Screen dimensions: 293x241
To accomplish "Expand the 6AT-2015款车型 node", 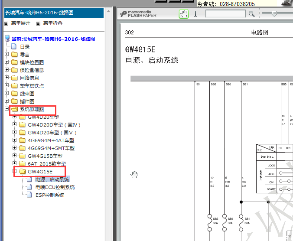I will [x=15, y=163].
